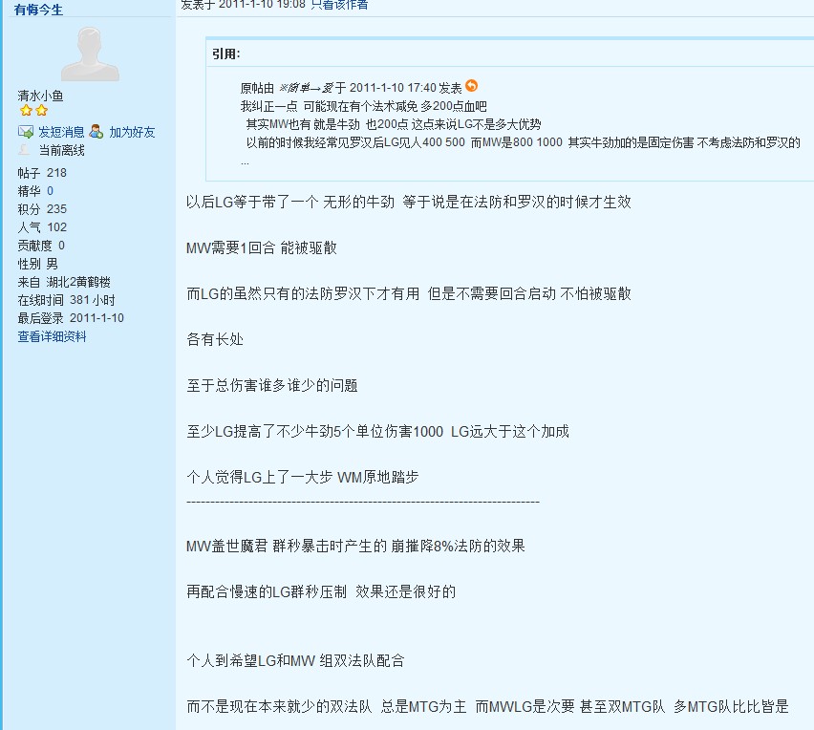Click the line 个人觉得LG上了一大步 WM原地踏步

[x=303, y=477]
